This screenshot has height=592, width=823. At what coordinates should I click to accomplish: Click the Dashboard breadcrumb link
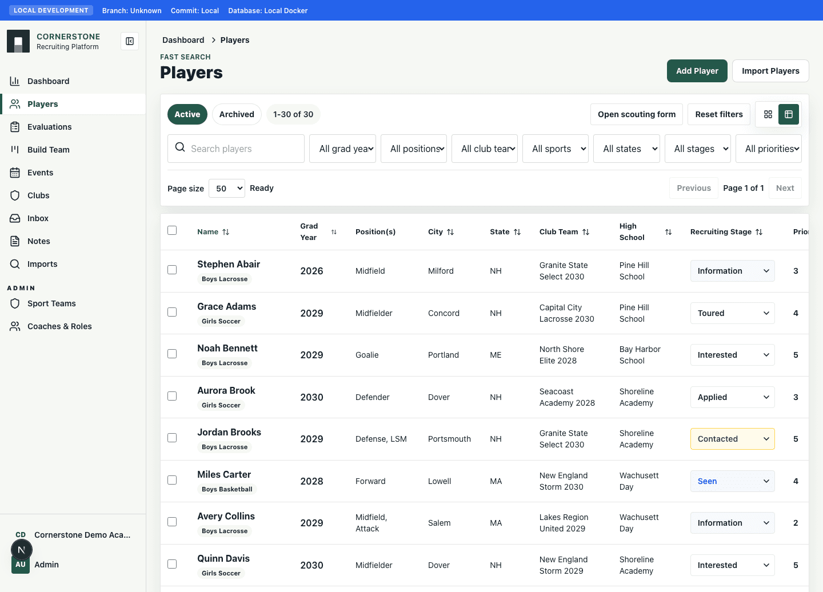pos(183,40)
